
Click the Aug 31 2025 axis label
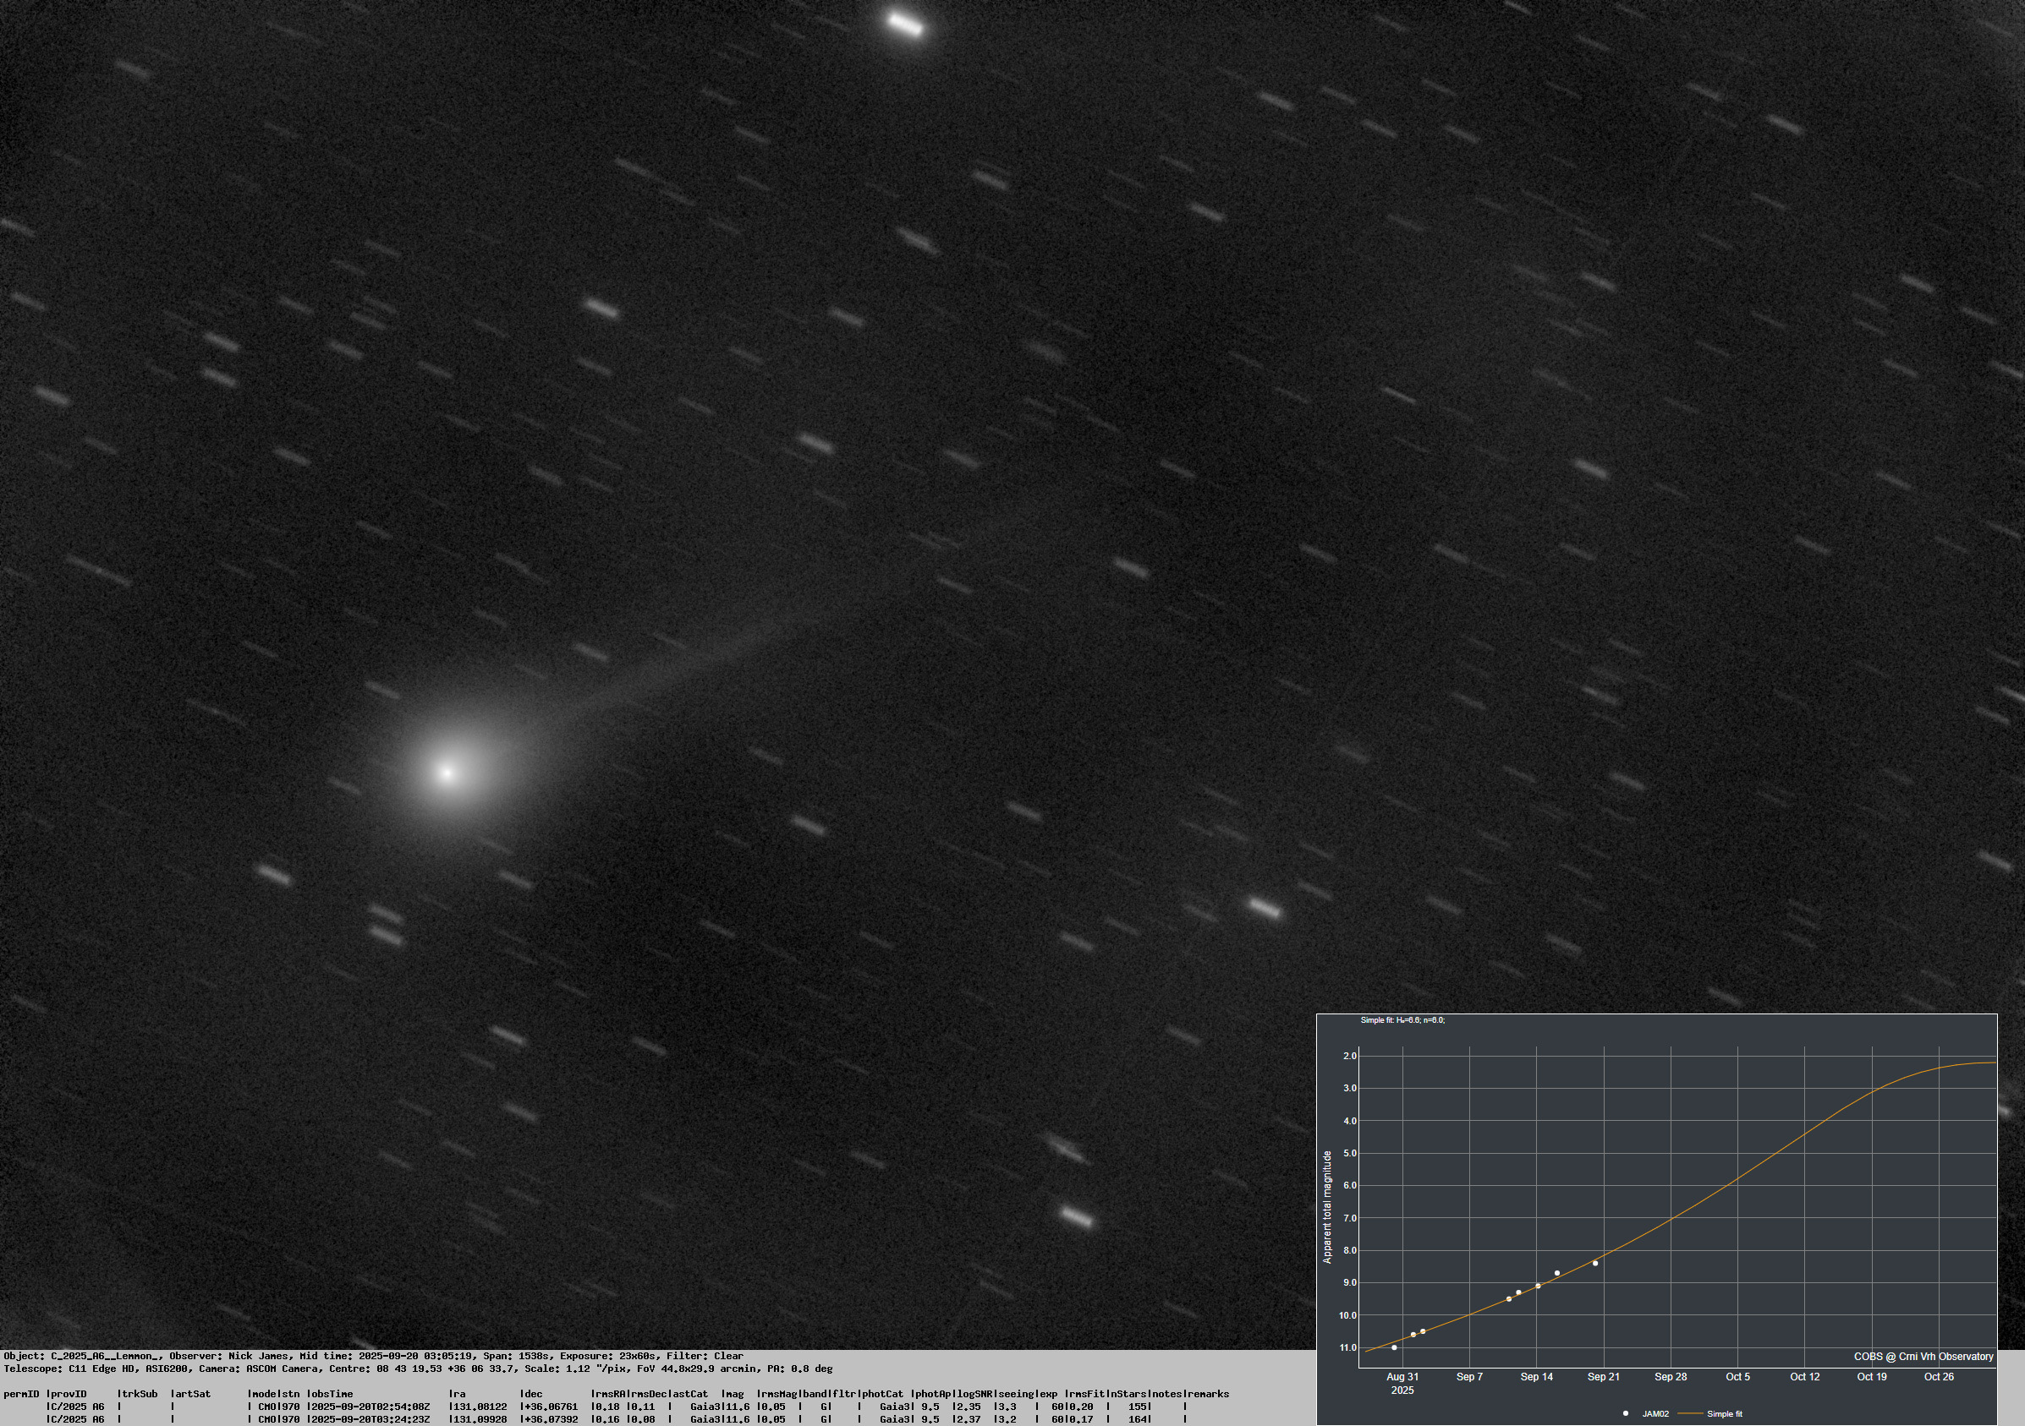[1402, 1382]
